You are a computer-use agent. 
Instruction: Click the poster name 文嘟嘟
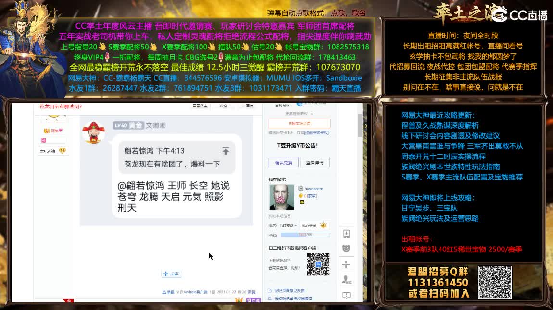pos(156,125)
